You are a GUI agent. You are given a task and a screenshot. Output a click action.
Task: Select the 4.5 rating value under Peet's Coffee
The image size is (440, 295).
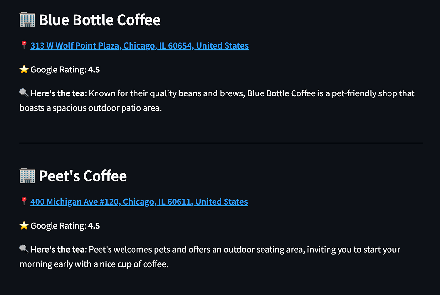point(94,226)
